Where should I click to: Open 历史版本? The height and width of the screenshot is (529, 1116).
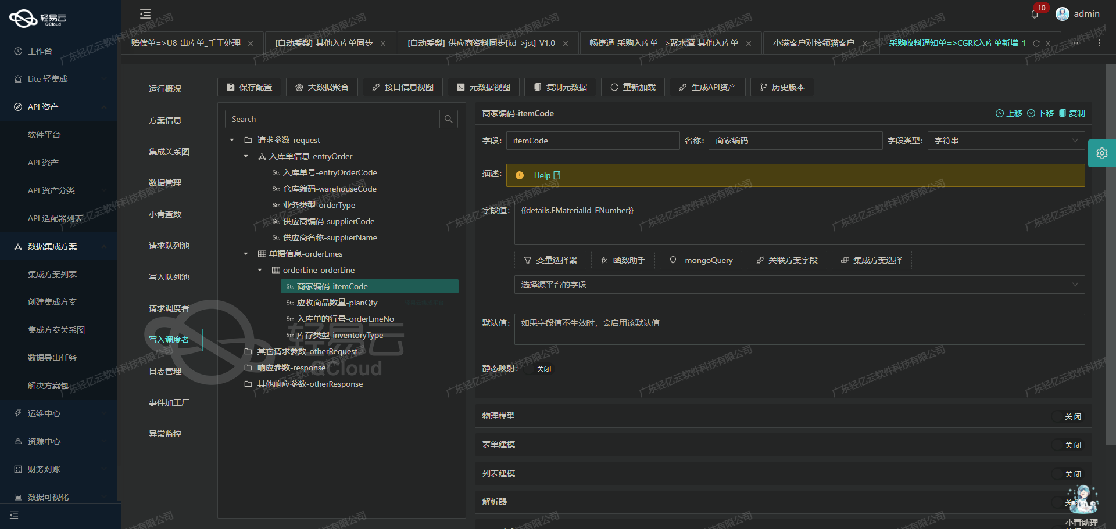[x=782, y=87]
